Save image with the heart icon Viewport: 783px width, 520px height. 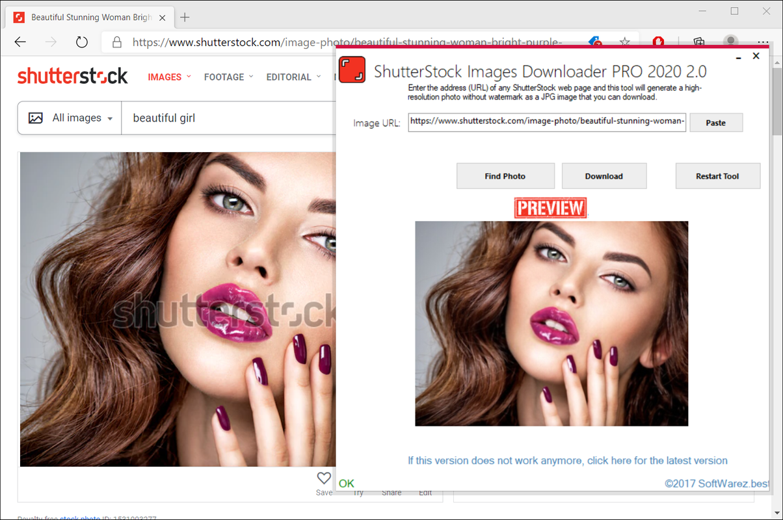click(324, 478)
